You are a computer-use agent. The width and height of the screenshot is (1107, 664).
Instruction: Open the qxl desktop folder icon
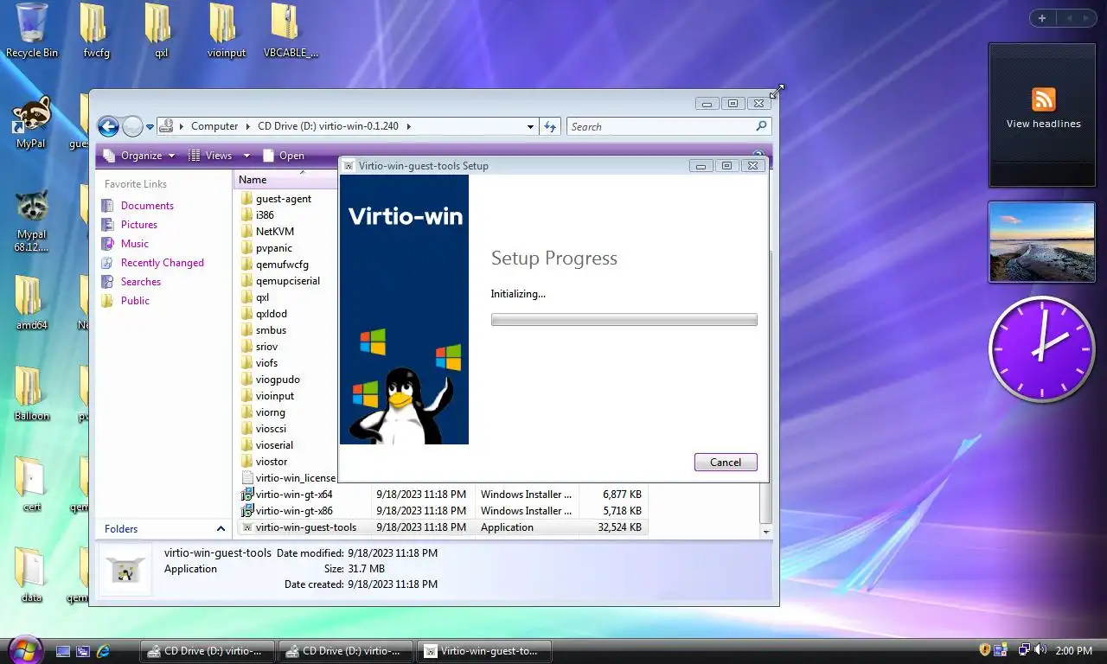pos(161,30)
